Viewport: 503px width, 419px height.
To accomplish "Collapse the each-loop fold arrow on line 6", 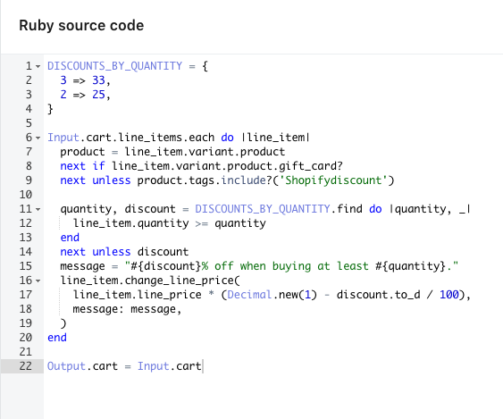I will point(38,138).
